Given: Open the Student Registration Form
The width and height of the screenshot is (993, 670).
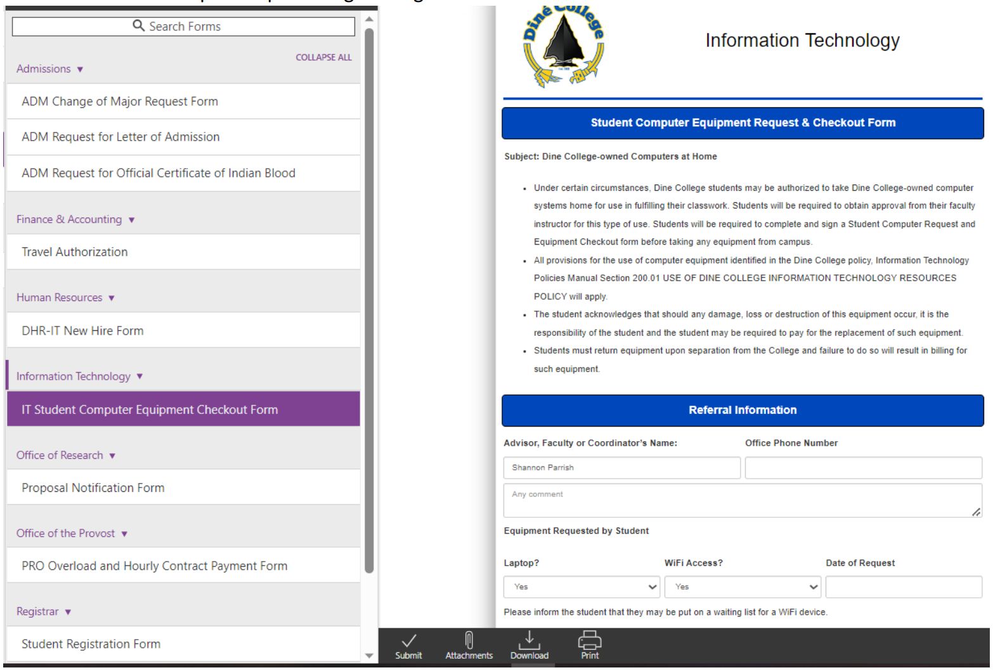Looking at the screenshot, I should click(183, 644).
